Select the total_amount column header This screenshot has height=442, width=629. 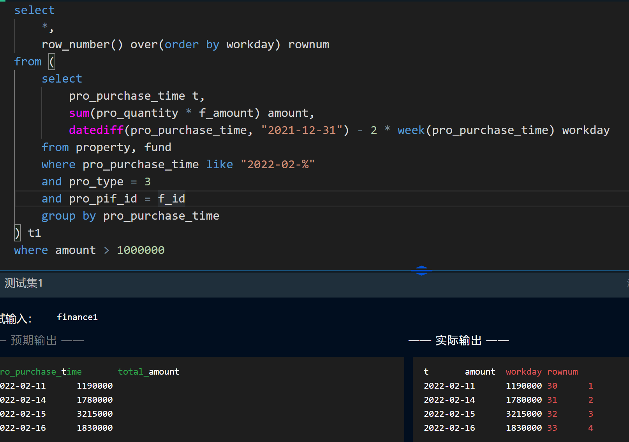(148, 372)
